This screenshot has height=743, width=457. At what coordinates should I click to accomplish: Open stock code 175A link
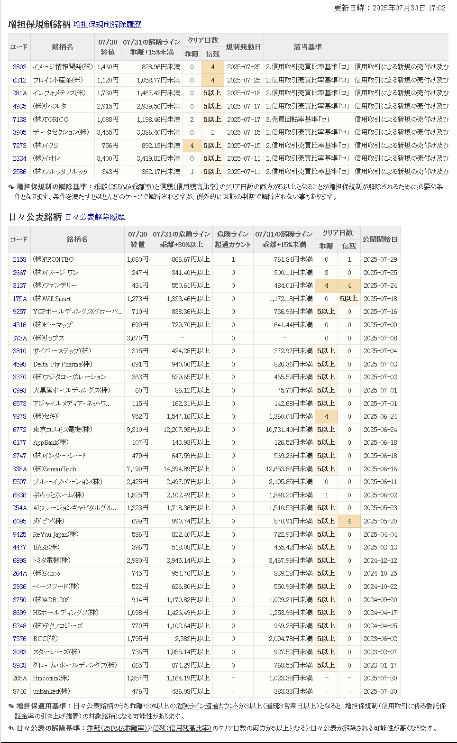(x=19, y=299)
